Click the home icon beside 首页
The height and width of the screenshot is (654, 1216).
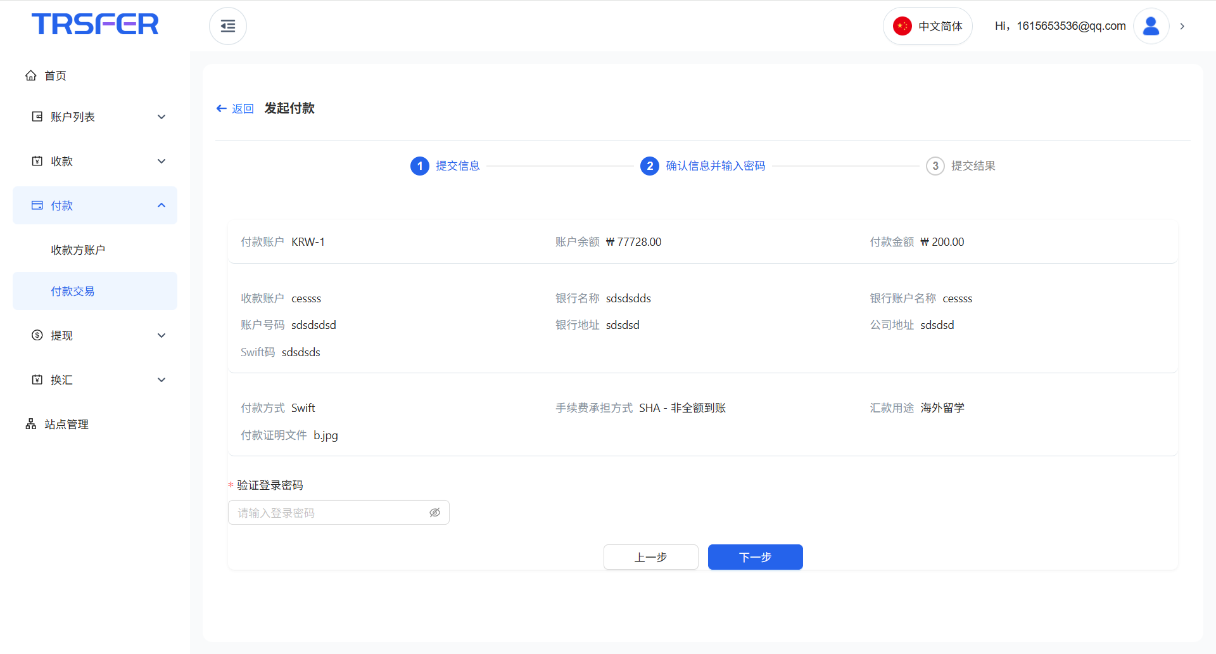[x=30, y=75]
